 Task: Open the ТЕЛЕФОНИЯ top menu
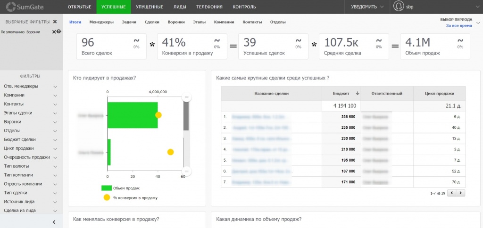[x=209, y=7]
